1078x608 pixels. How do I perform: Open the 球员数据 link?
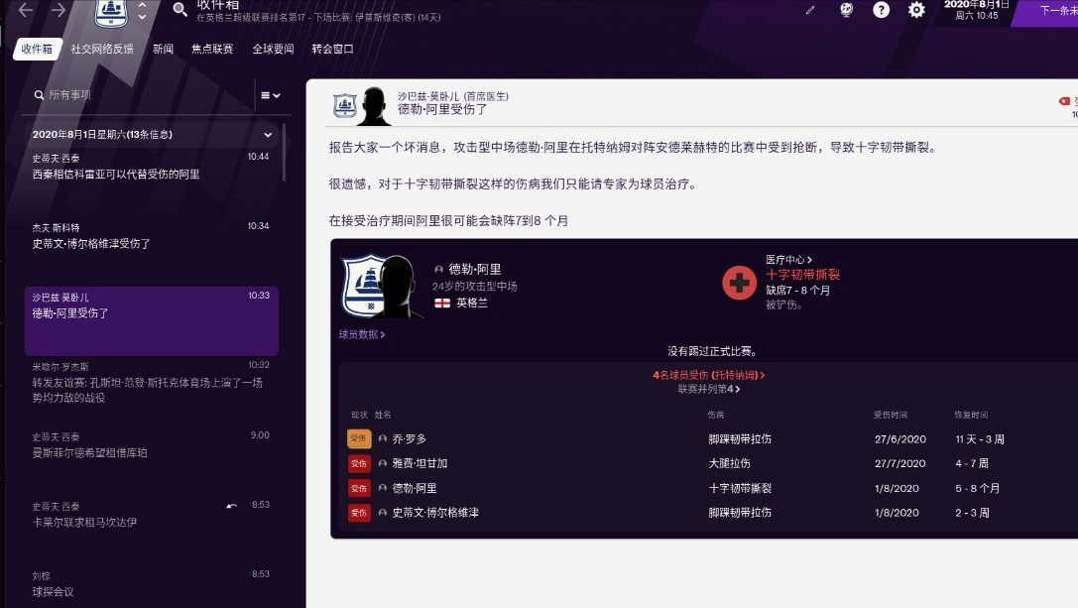click(362, 335)
